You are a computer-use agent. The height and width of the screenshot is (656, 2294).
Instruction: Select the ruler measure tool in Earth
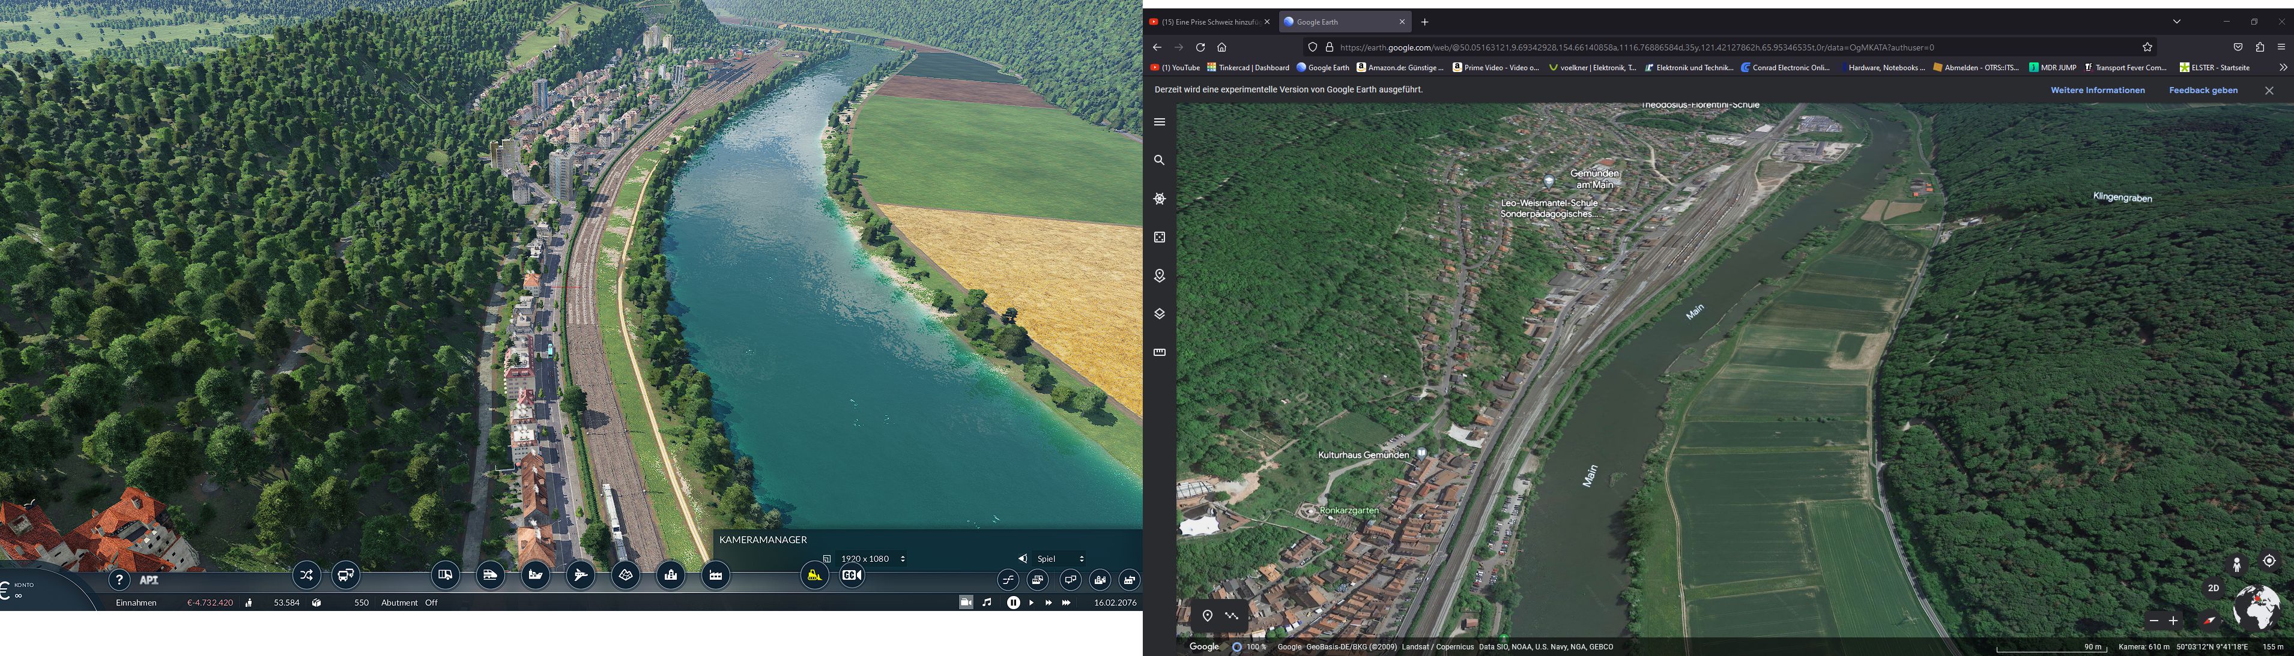click(1160, 352)
